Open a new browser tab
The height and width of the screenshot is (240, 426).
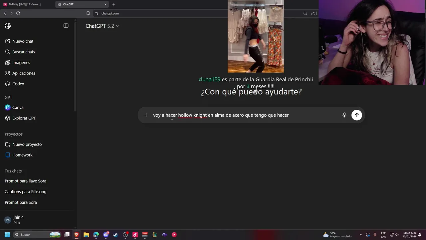pos(113,4)
